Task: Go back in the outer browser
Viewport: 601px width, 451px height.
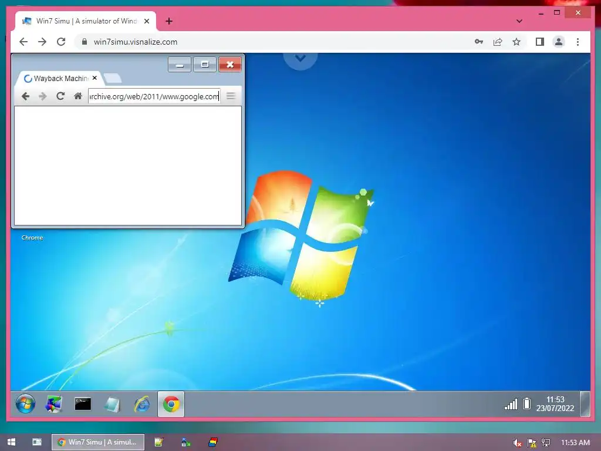Action: (23, 42)
